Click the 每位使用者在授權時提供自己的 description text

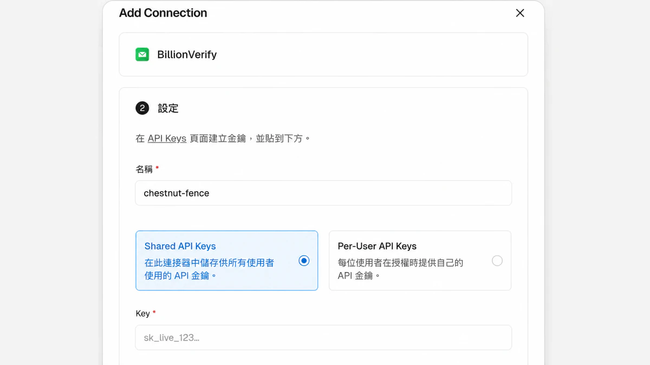(x=400, y=269)
